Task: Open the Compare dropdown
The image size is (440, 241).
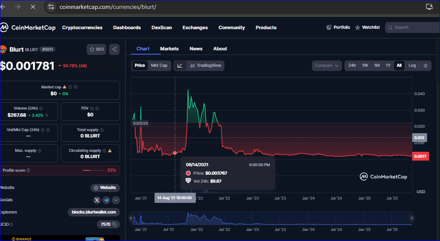Action: tap(327, 65)
